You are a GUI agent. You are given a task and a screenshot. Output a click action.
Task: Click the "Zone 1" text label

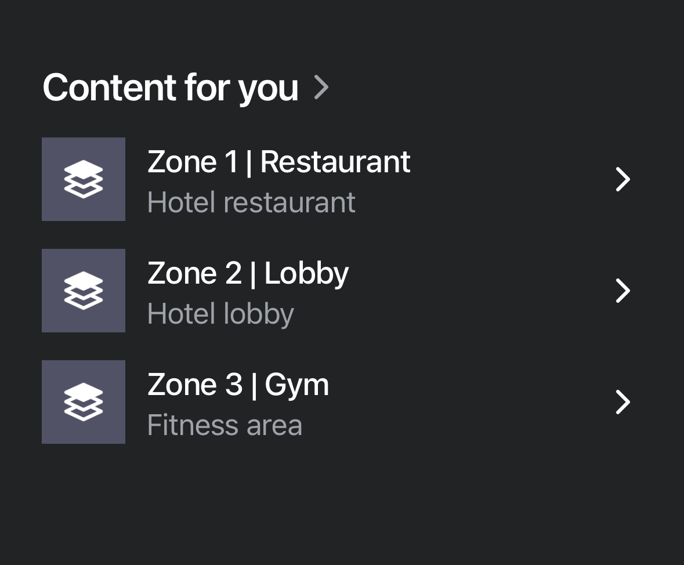[193, 162]
